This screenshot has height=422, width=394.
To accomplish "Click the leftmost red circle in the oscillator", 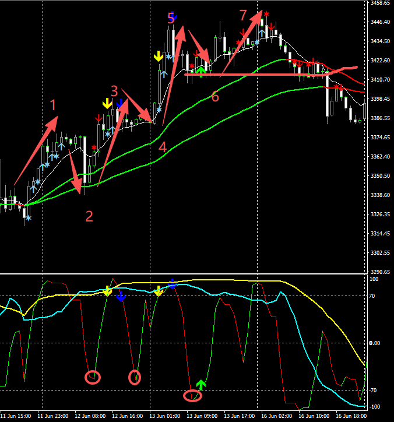I will point(93,377).
